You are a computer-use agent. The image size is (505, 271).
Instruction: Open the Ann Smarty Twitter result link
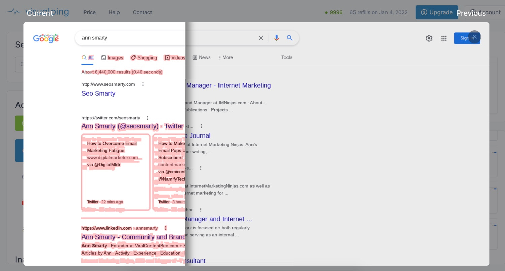click(132, 126)
